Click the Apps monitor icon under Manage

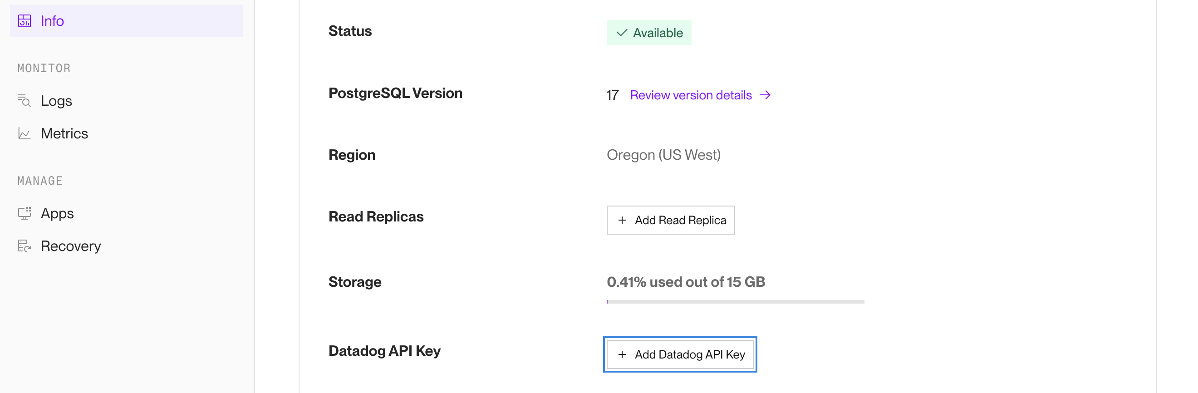[x=25, y=213]
